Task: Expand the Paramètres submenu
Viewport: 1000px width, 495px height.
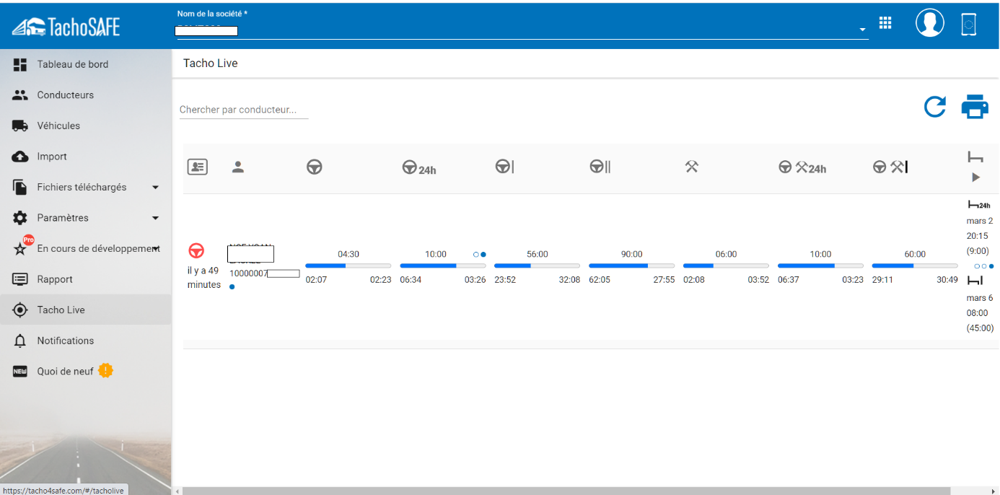Action: tap(155, 218)
